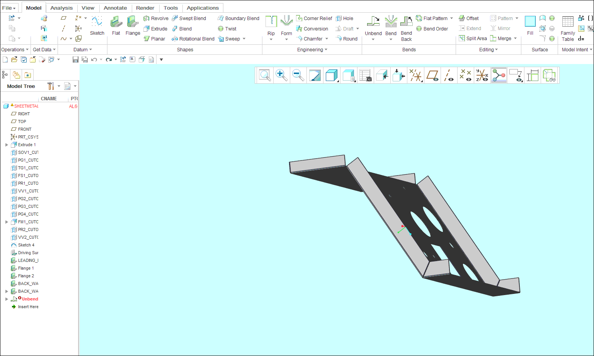The width and height of the screenshot is (594, 356).
Task: Switch to the Annotate tab
Action: coord(115,8)
